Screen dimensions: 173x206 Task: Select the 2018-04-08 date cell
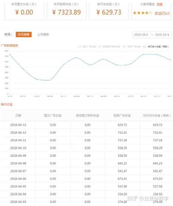tap(18, 163)
